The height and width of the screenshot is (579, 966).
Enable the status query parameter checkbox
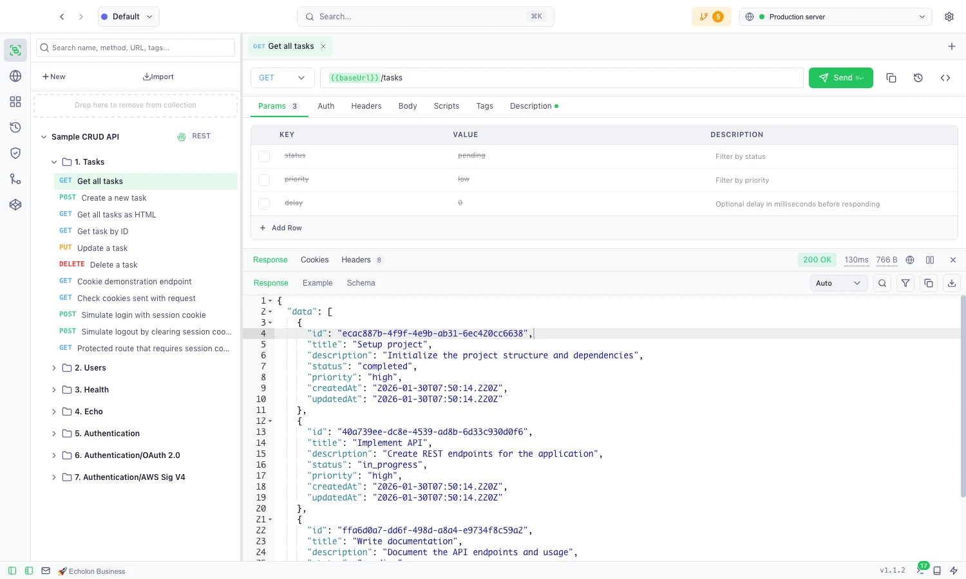(264, 156)
